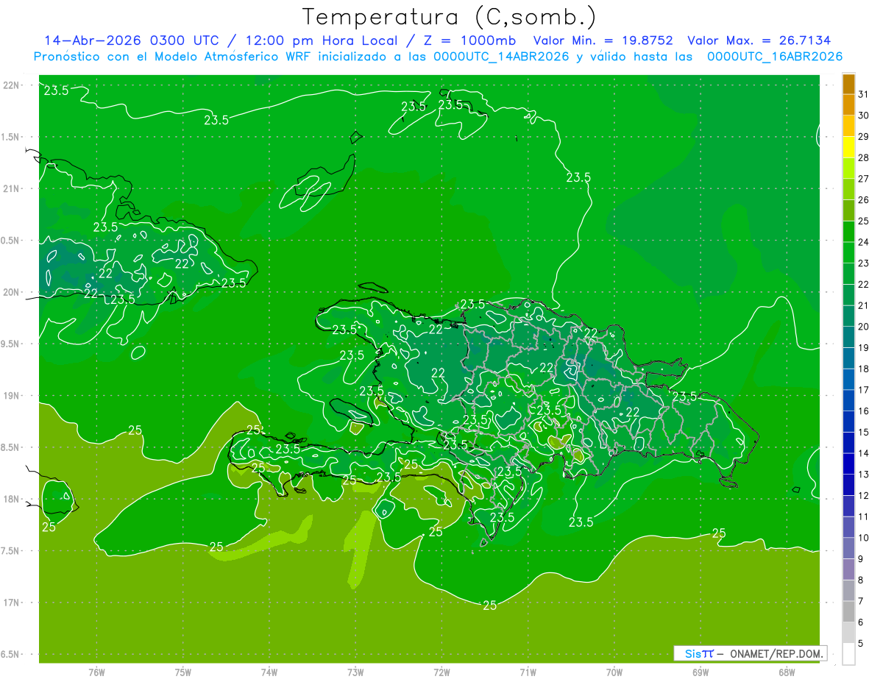Click the 76W longitude axis label
Image resolution: width=883 pixels, height=682 pixels.
pos(96,672)
